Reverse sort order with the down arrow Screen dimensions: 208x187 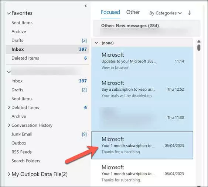(x=189, y=13)
